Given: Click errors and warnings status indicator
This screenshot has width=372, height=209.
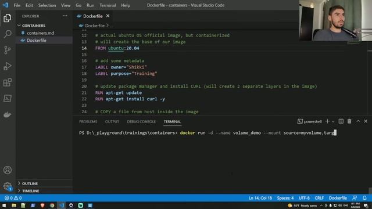Looking at the screenshot, I should pyautogui.click(x=13, y=198).
